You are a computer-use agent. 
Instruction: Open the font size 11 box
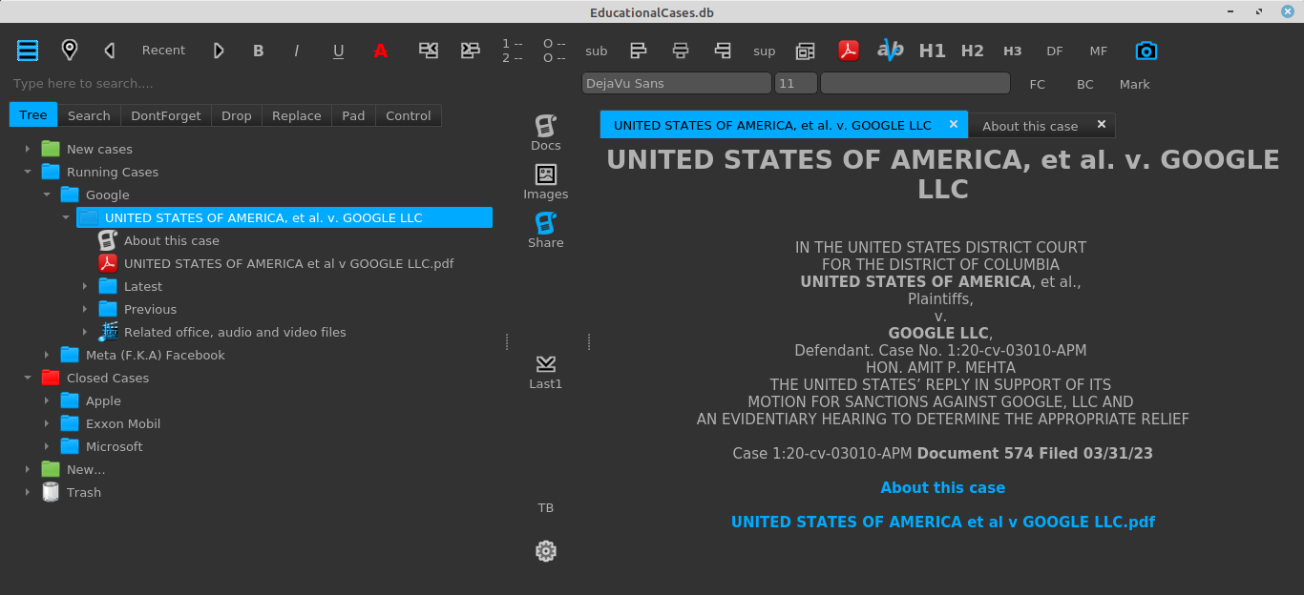tap(796, 84)
